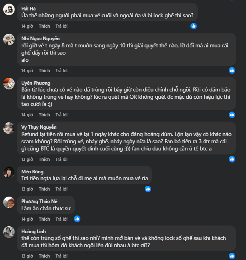Like Uyên Phương's comment with Thích
Screen dimensions: 246x260
point(44,115)
